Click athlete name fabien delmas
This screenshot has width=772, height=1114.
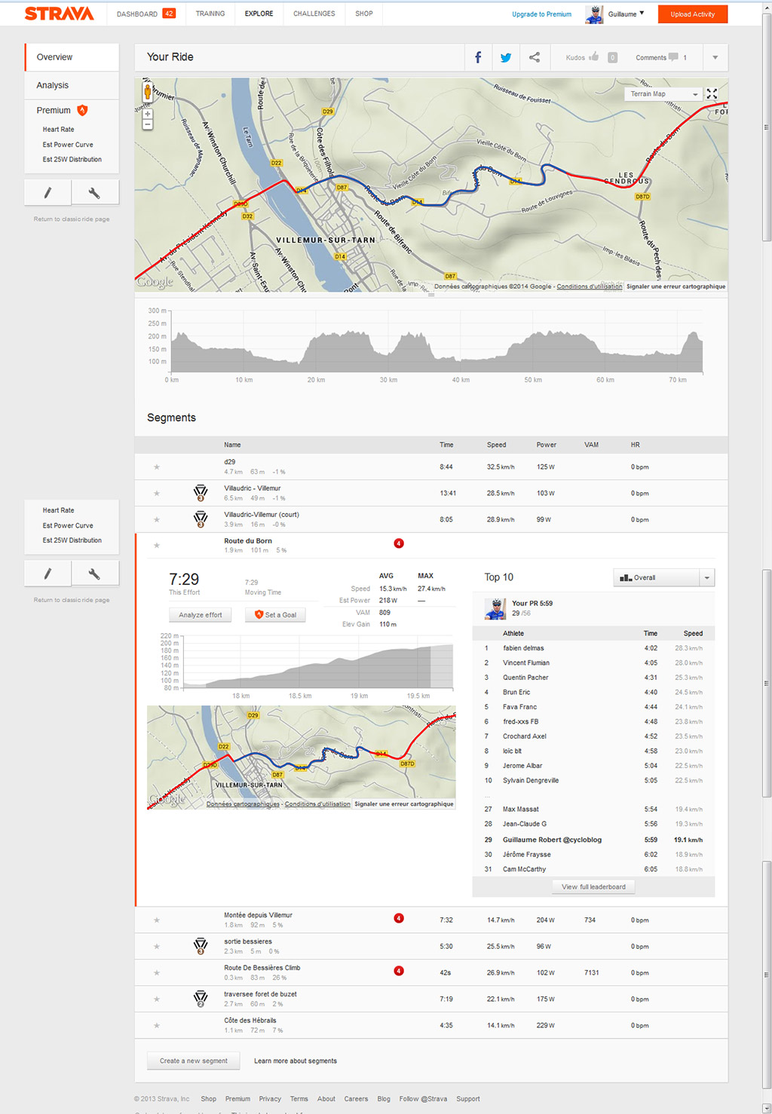click(523, 648)
